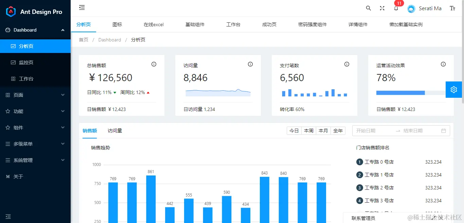Open the floating settings gear panel
The height and width of the screenshot is (223, 464).
454,90
